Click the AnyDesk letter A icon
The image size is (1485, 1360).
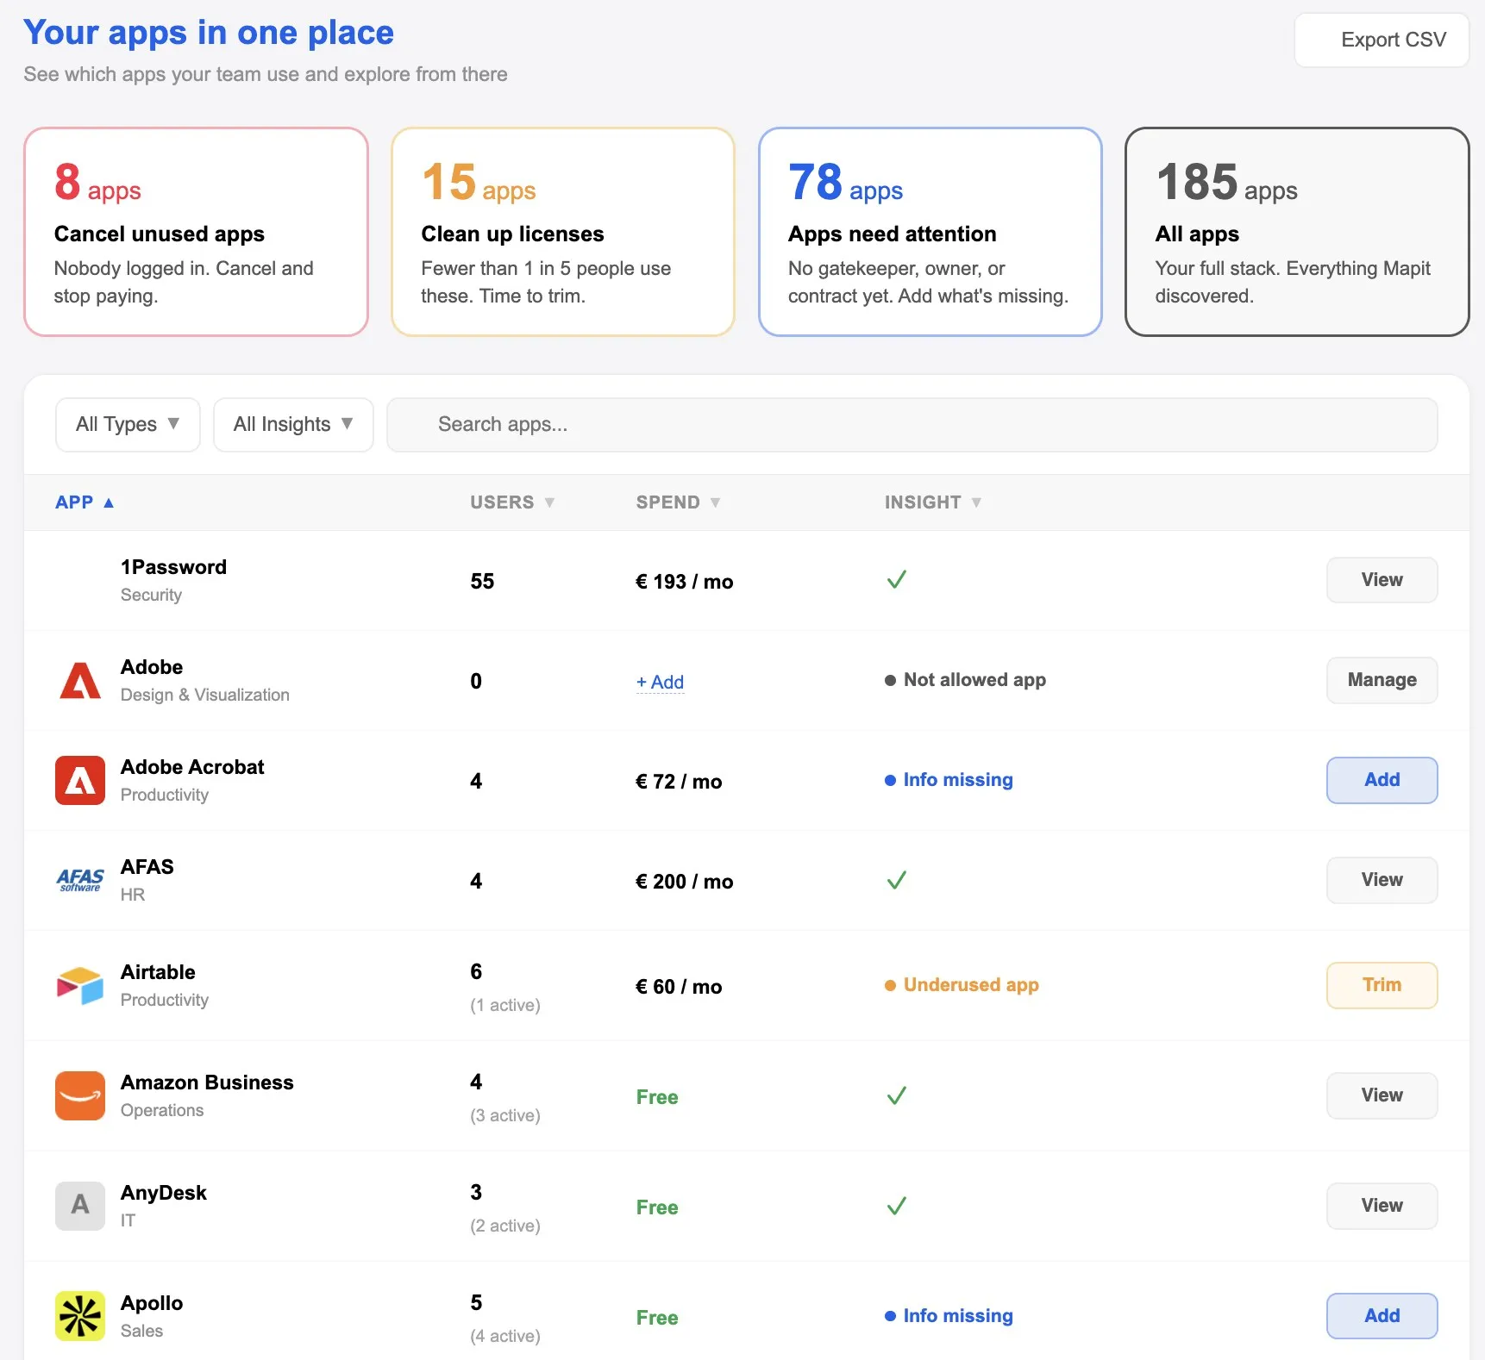[80, 1206]
